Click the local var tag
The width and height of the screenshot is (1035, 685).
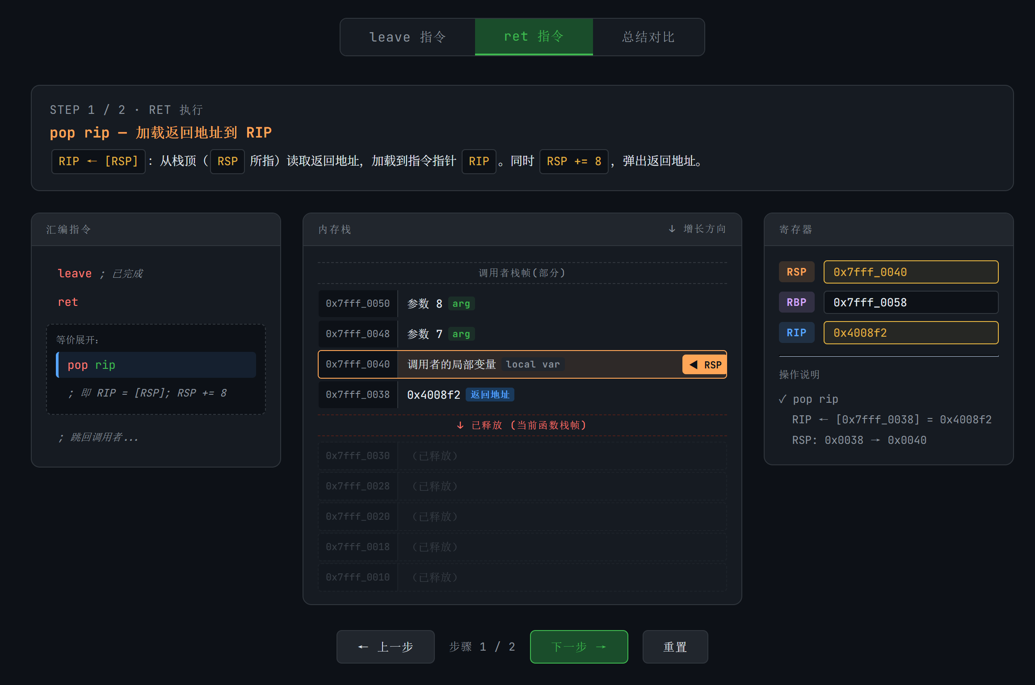(x=533, y=364)
